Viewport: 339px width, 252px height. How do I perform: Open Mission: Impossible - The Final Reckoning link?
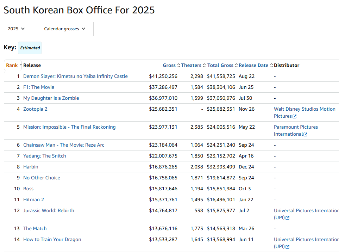(69, 127)
